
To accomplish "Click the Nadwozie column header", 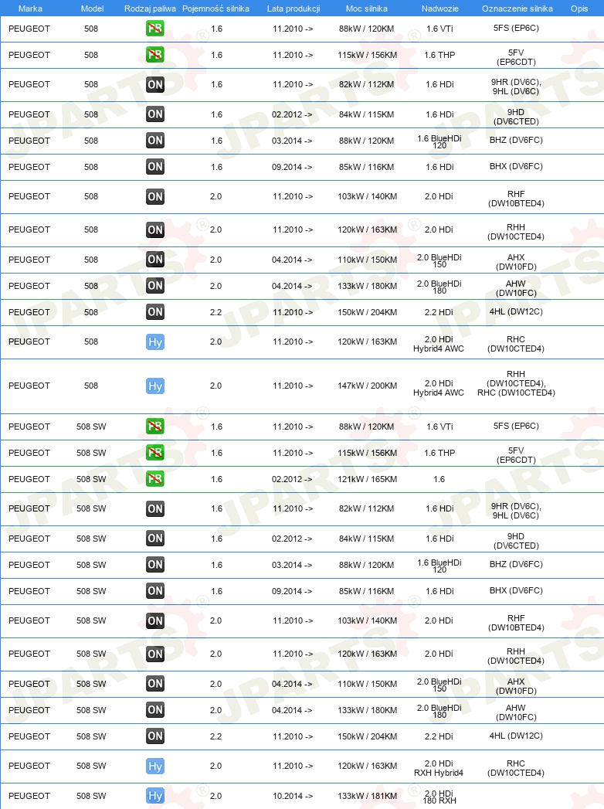I will 440,8.
